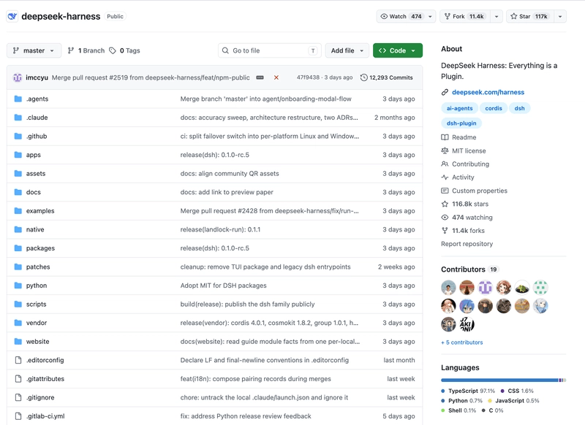Click the file icon for .editorconfig
Screen dimensions: 585x425
click(18, 360)
